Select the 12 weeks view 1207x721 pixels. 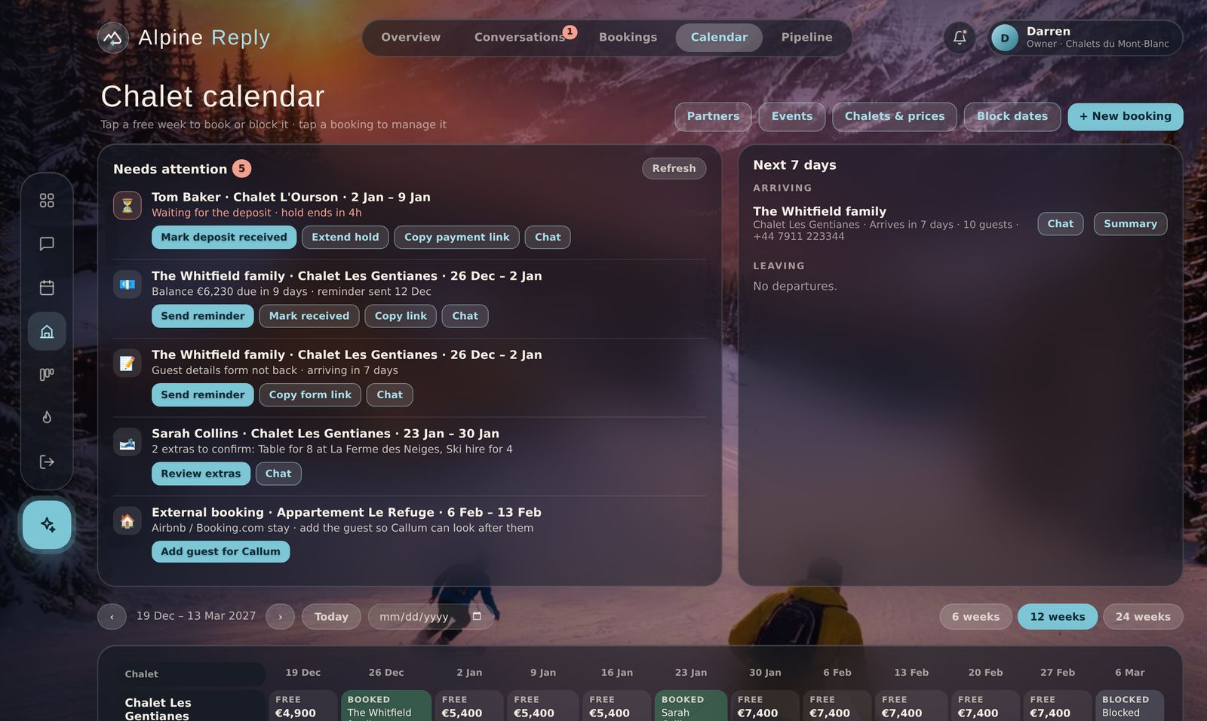click(1058, 617)
